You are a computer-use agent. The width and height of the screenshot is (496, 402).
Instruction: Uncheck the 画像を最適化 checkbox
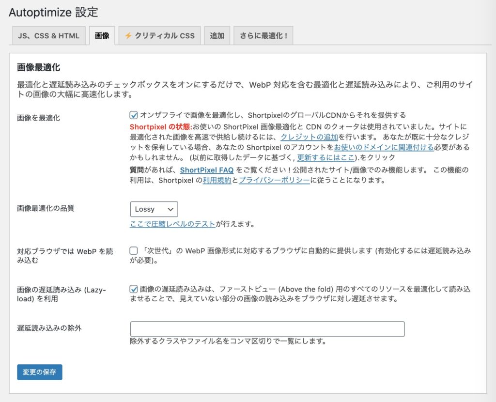click(x=133, y=115)
